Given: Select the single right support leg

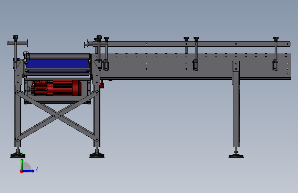Looking at the screenshot, I should pyautogui.click(x=236, y=104).
